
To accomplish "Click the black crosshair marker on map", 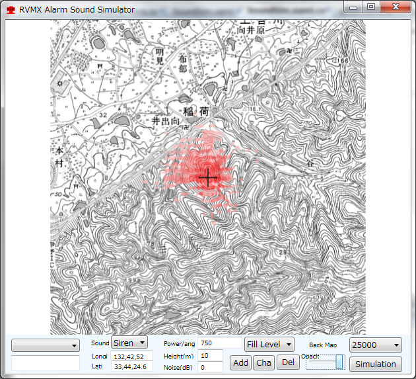I will pyautogui.click(x=208, y=177).
